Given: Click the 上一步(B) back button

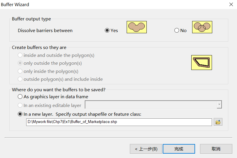Looking at the screenshot, I should coord(146,149).
